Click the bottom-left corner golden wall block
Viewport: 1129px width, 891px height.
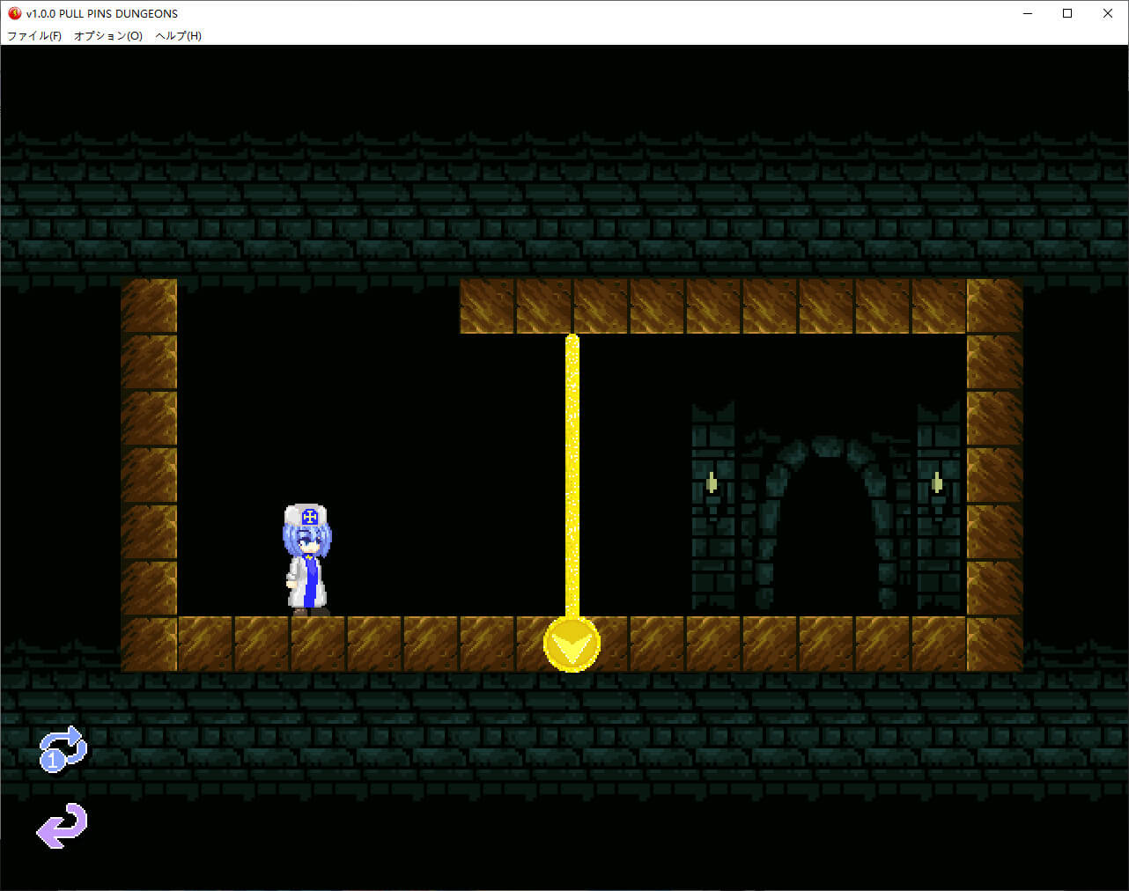[149, 644]
